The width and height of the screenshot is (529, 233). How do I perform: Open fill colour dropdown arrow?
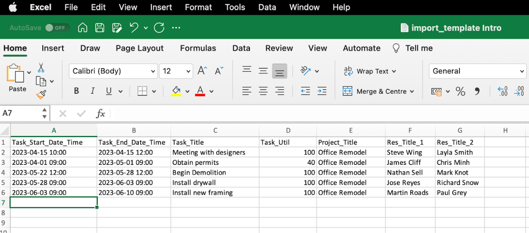[x=187, y=91]
